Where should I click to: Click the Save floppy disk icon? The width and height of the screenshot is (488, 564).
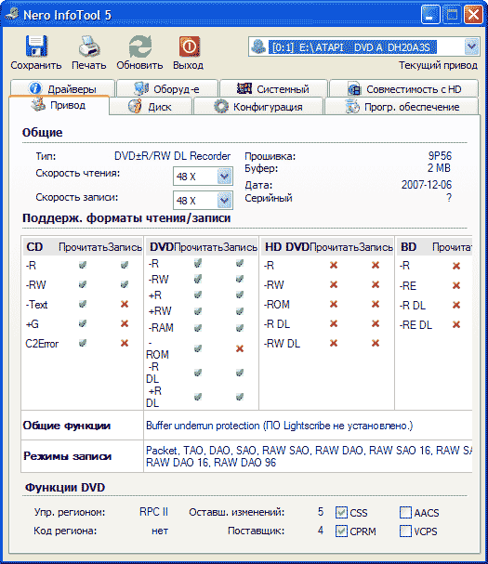click(36, 46)
